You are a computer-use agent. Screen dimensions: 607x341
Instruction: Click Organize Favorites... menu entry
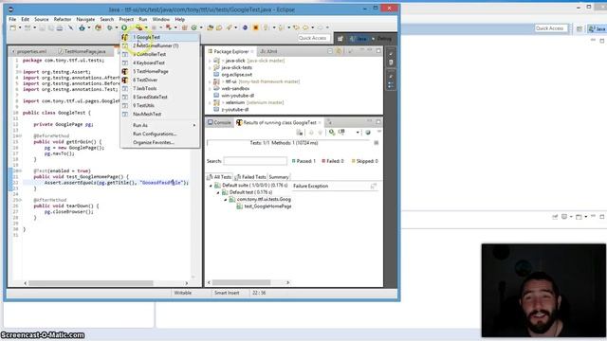click(x=160, y=143)
